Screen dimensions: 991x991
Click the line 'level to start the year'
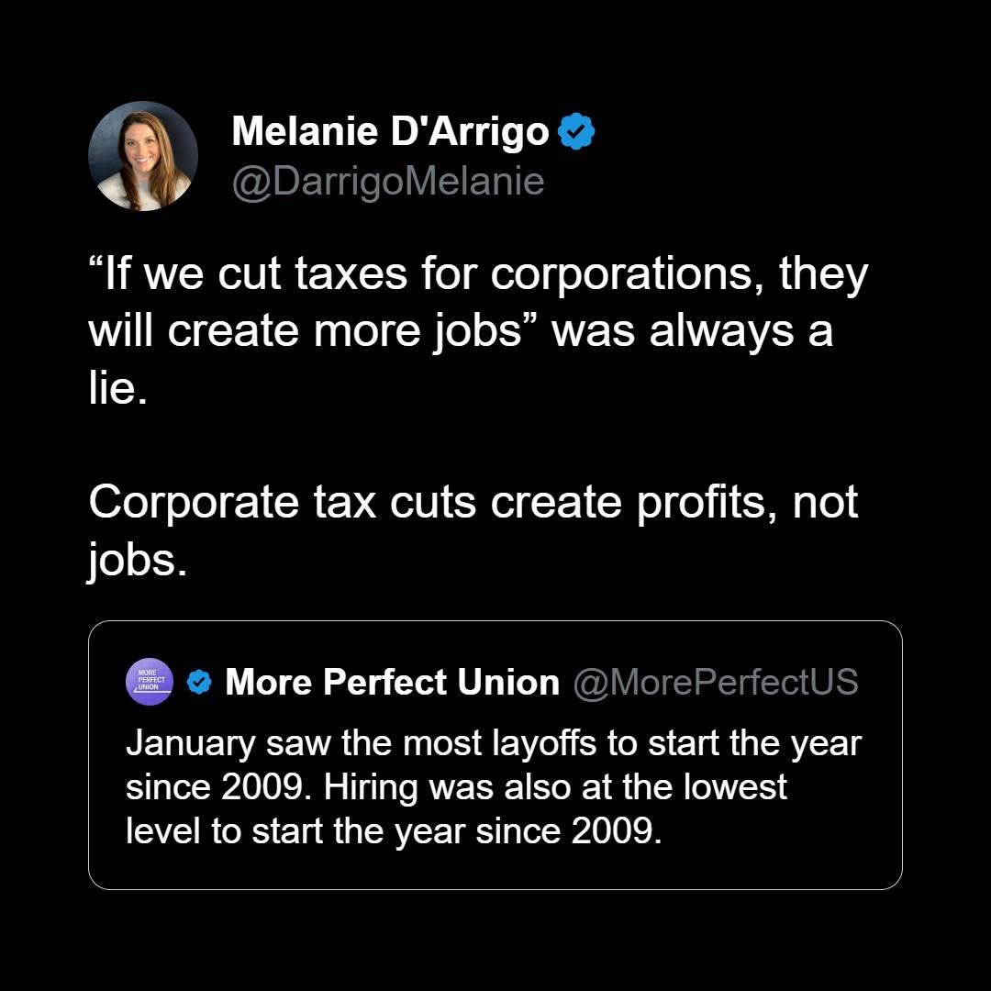[x=393, y=830]
